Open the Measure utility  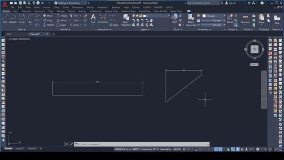coord(245,19)
